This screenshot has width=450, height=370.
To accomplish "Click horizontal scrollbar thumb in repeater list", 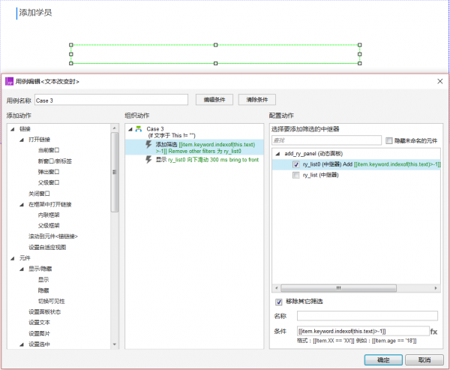I will coord(339,288).
